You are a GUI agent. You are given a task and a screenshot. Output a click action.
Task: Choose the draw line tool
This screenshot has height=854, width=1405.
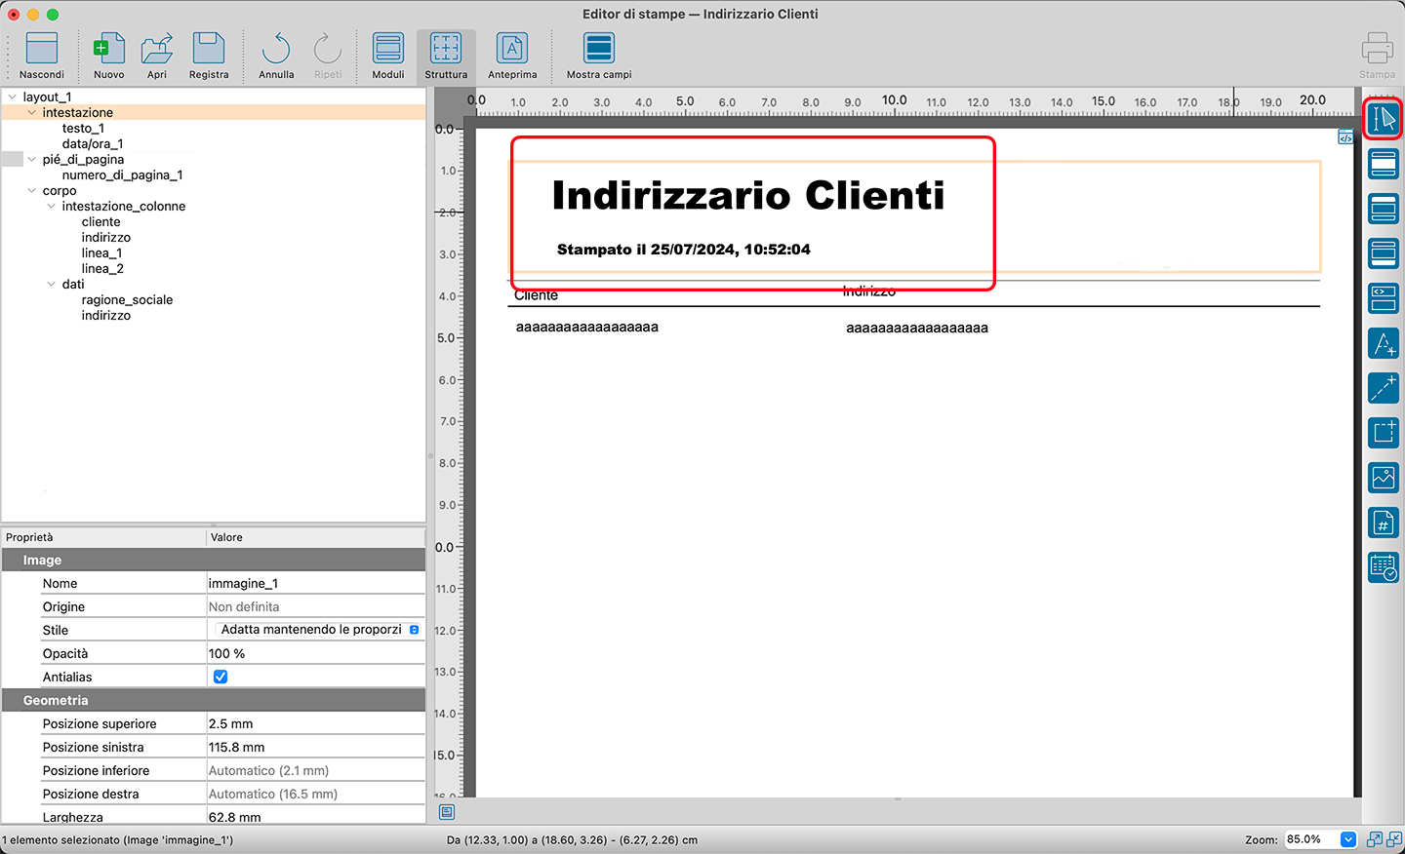1383,388
